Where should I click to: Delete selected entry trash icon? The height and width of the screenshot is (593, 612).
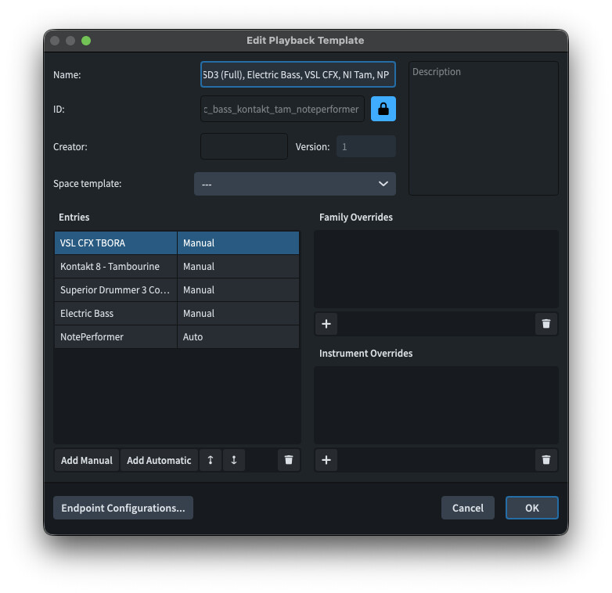[x=289, y=460]
